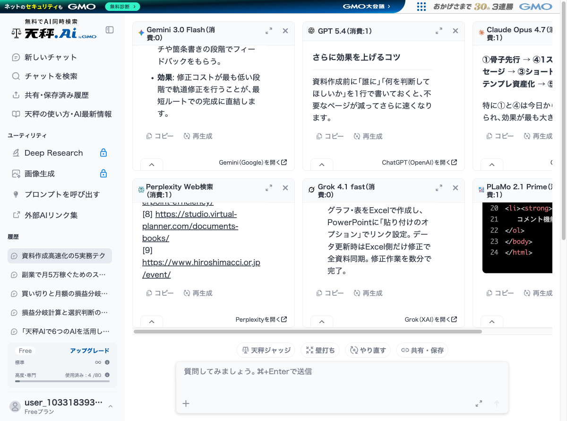Copy the Perplexity response

(160, 293)
